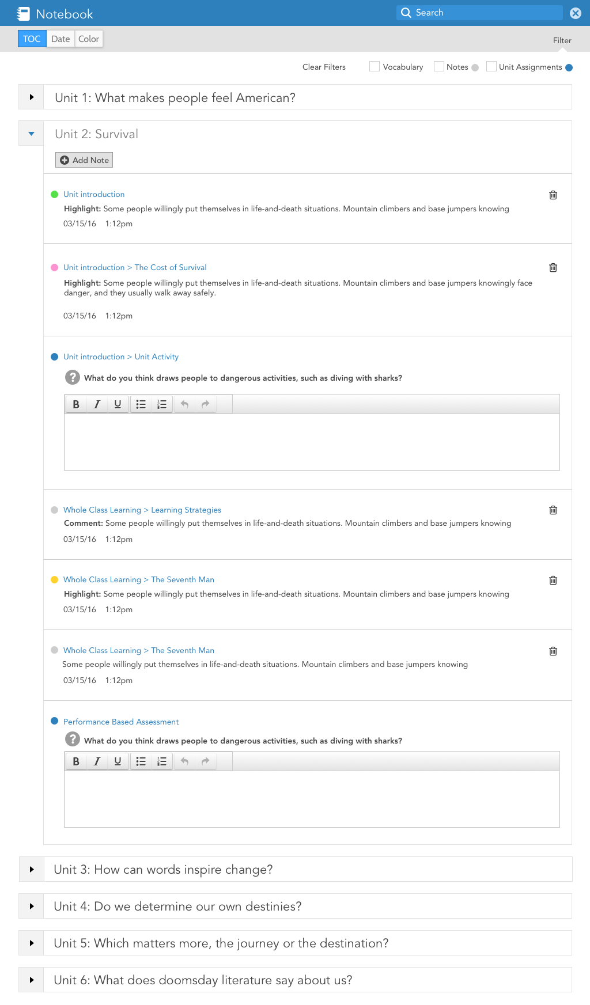Screen dimensions: 590x1005
Task: Clear the search with the X icon
Action: point(575,13)
